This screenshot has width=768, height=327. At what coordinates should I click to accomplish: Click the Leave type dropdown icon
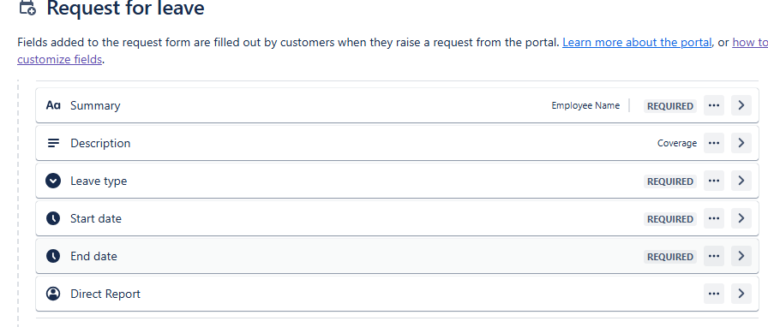(x=53, y=181)
